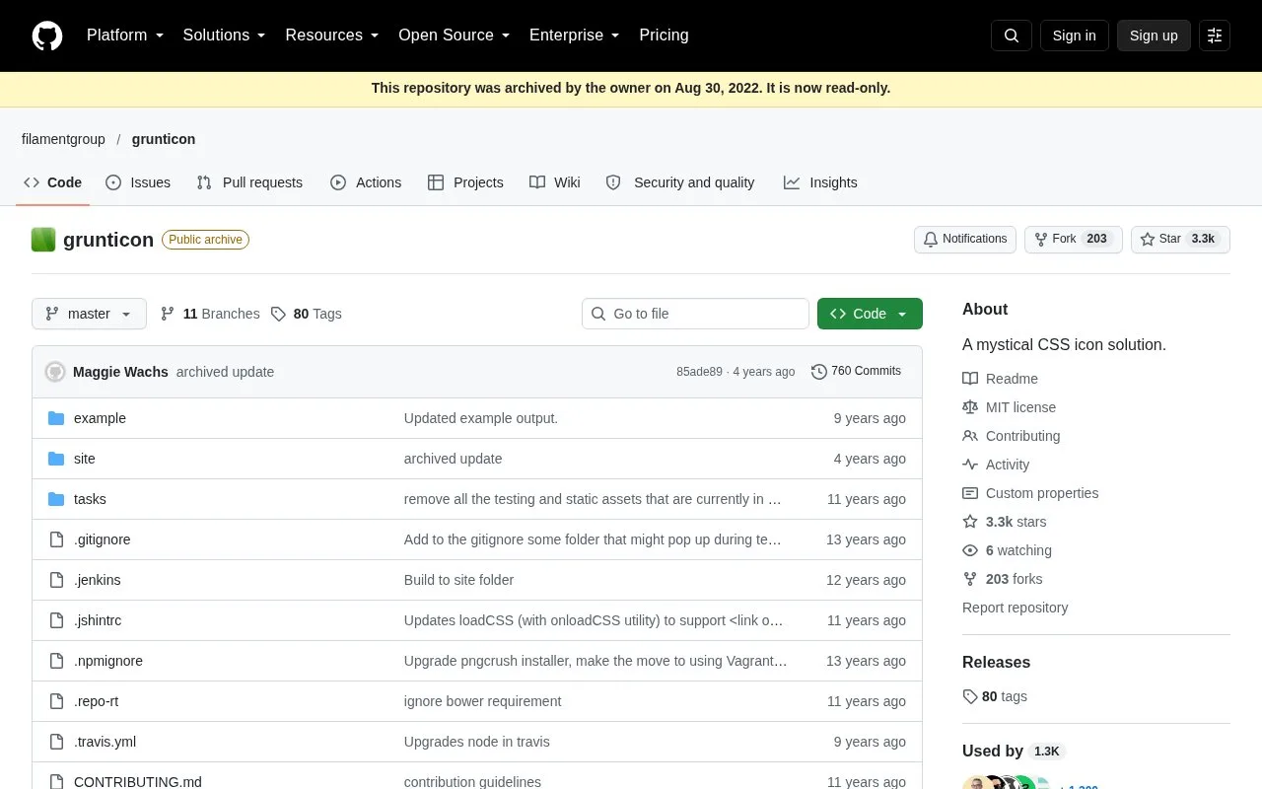Open the site folder
The width and height of the screenshot is (1262, 789).
pos(85,459)
